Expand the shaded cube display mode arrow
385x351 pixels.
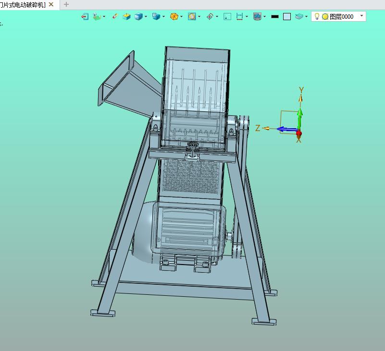[x=146, y=17]
